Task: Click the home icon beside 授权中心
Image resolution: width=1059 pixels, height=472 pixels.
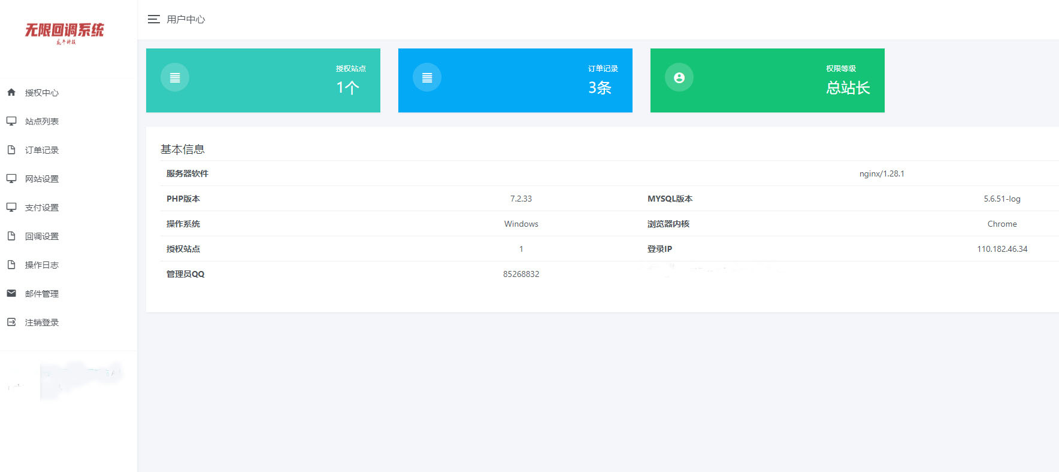Action: click(11, 92)
